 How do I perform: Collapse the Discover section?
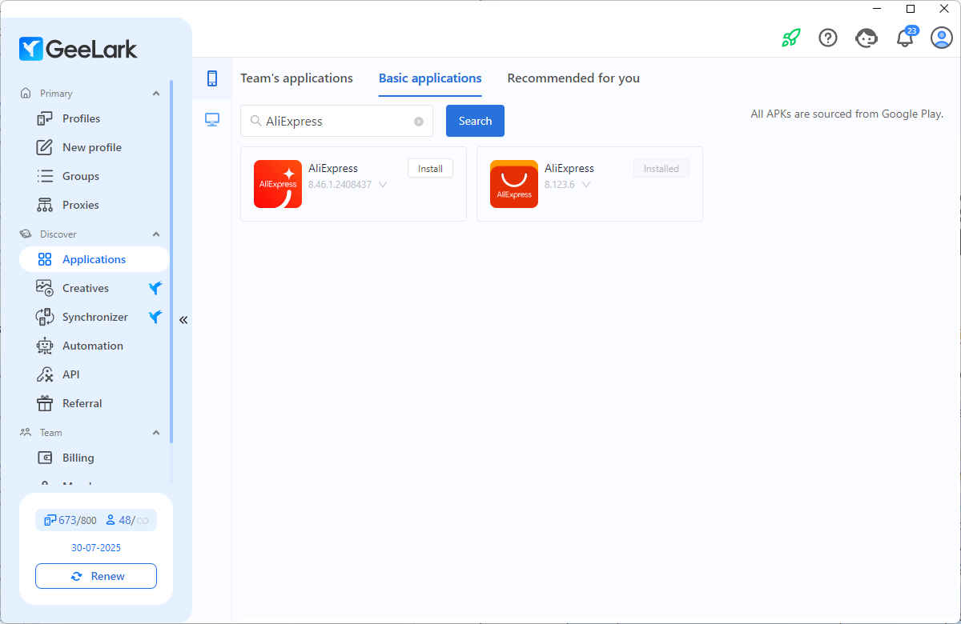(x=156, y=234)
